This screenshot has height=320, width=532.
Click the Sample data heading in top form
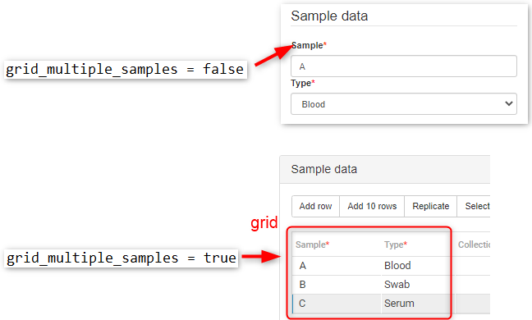[329, 16]
